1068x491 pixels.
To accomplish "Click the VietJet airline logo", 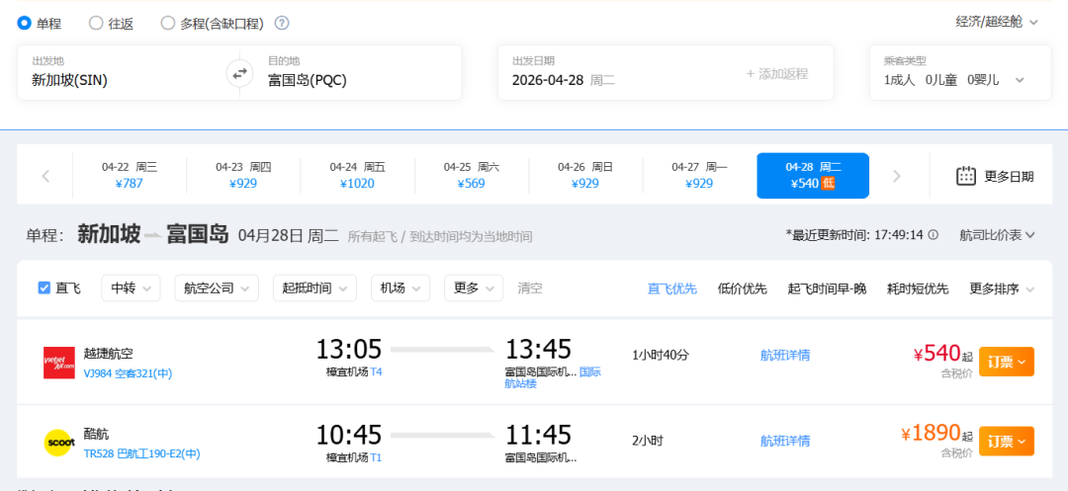I will (x=59, y=363).
